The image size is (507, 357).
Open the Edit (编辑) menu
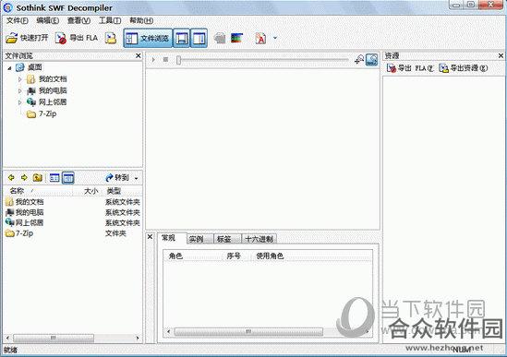tap(47, 20)
